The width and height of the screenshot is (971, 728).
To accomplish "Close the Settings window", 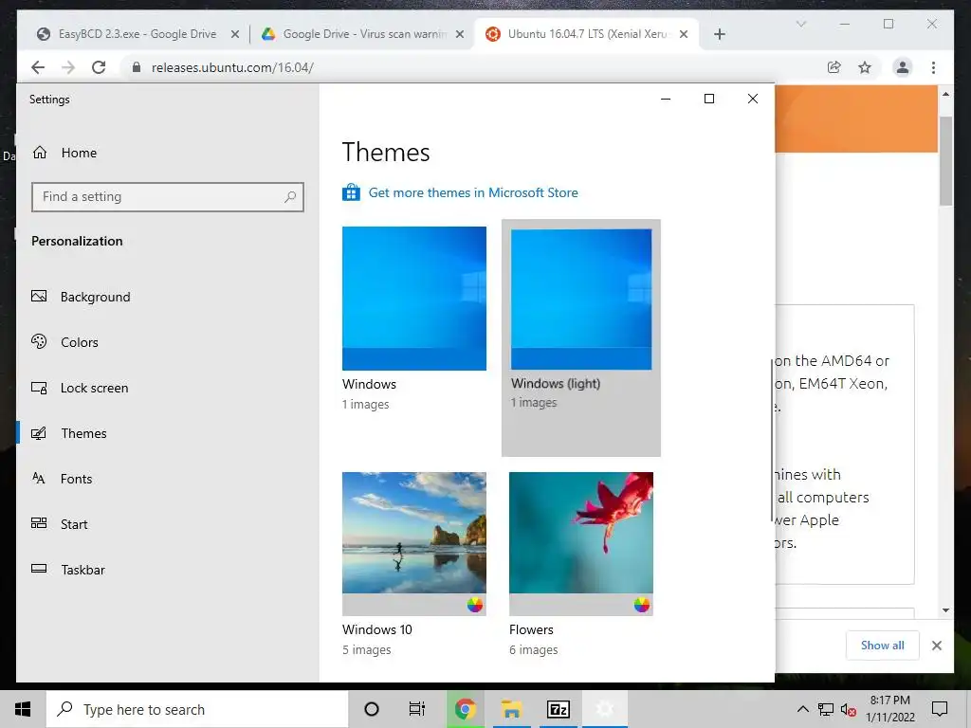I will [752, 99].
